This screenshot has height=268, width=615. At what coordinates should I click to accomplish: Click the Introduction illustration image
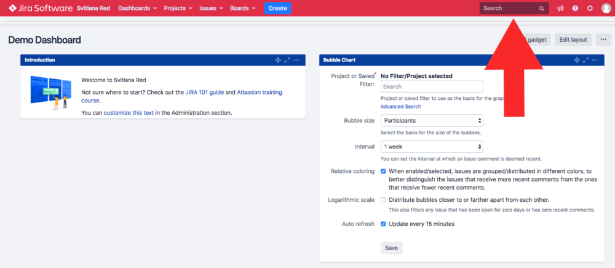click(51, 93)
